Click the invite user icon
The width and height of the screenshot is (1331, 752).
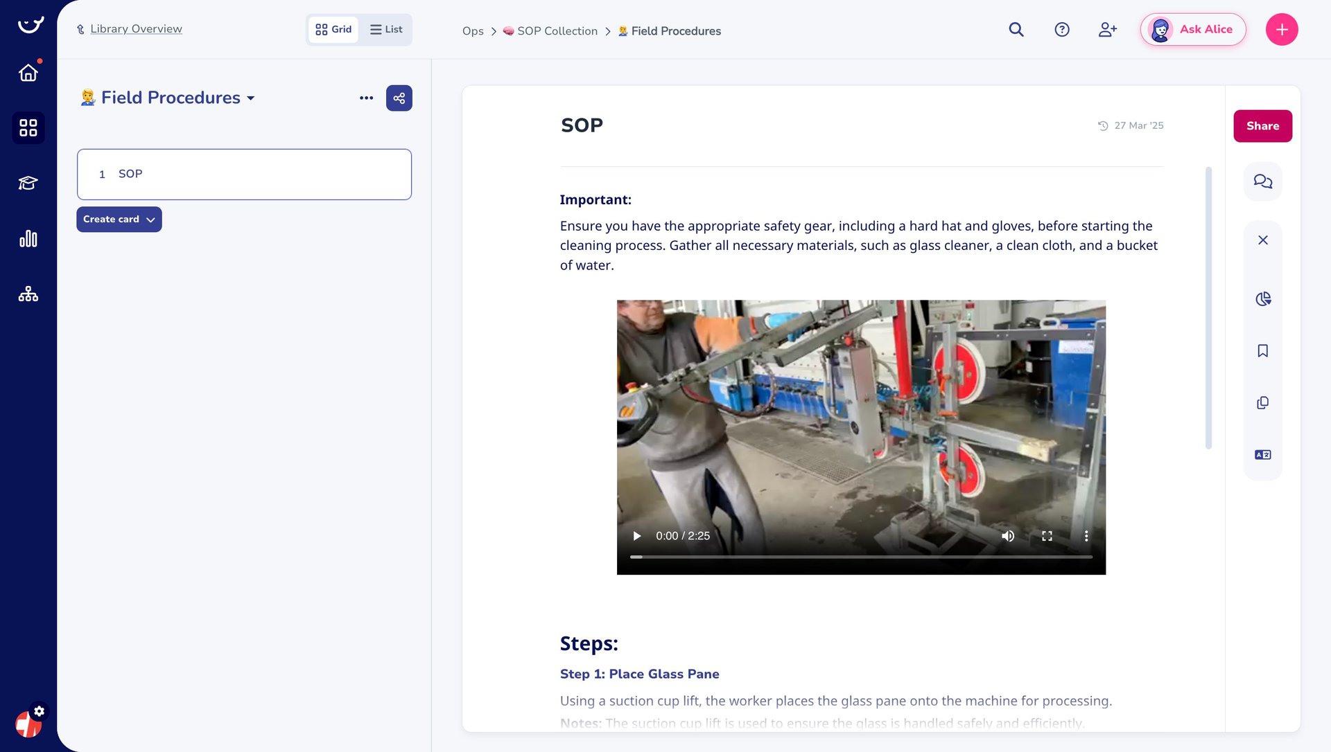(1107, 30)
